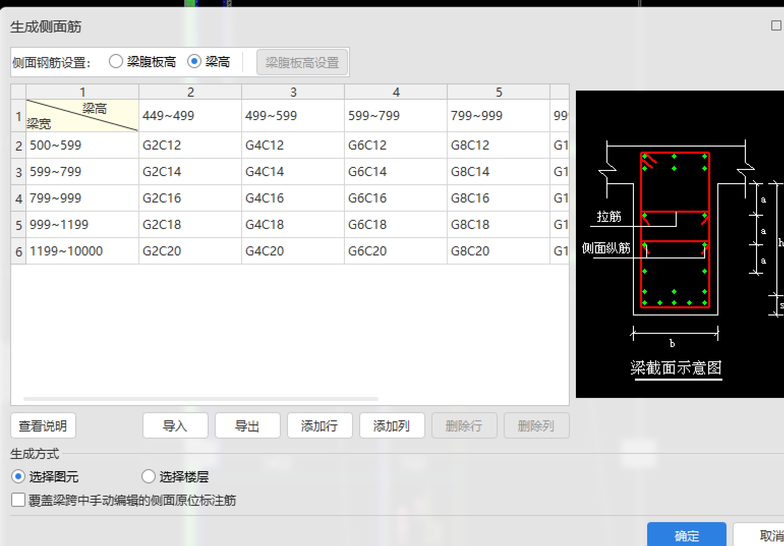This screenshot has height=546, width=784.
Task: Click the 导入 button
Action: pos(176,426)
